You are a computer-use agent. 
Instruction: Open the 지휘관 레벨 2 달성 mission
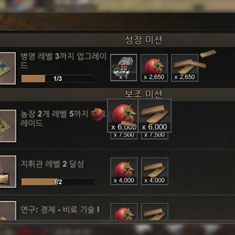point(52,164)
